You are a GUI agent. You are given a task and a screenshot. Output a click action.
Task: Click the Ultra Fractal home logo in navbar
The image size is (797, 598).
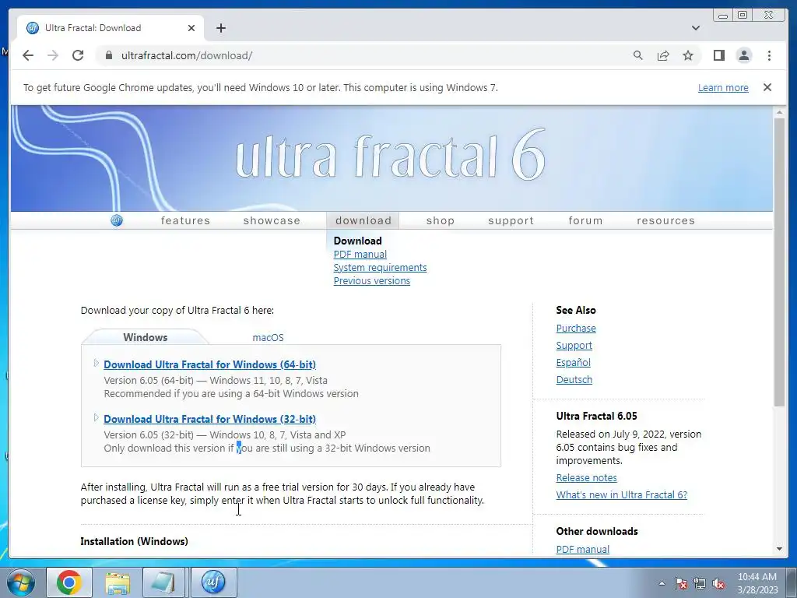[x=117, y=220]
